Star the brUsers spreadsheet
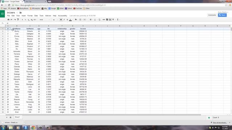Viewport: 232px width, 130px height. [17, 13]
